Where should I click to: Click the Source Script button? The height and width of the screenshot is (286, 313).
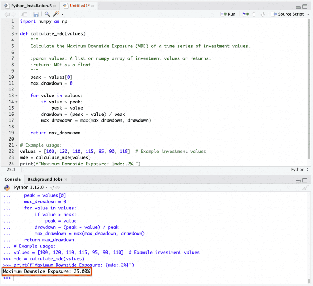point(287,14)
